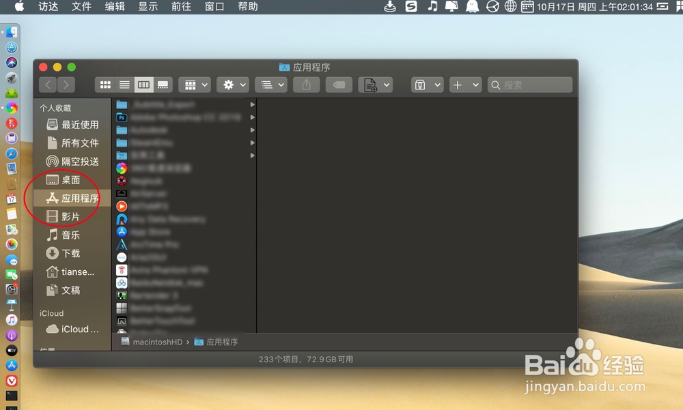This screenshot has width=683, height=410.
Task: Open the 访达 Finder menu
Action: point(48,7)
